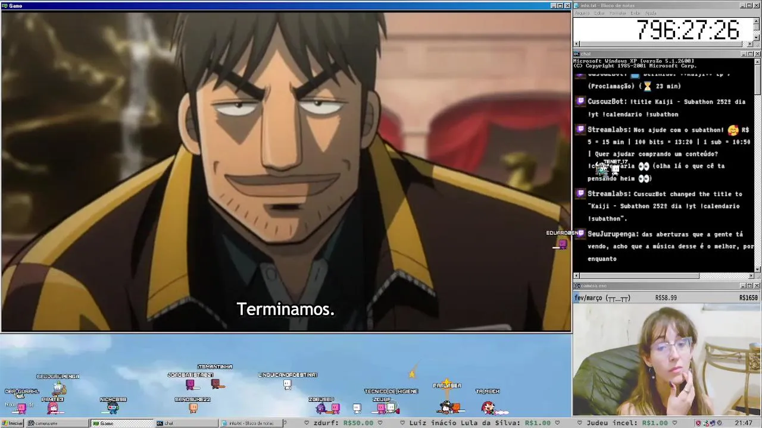Click the R$1650 value in camera window
The height and width of the screenshot is (428, 762).
[x=748, y=298]
